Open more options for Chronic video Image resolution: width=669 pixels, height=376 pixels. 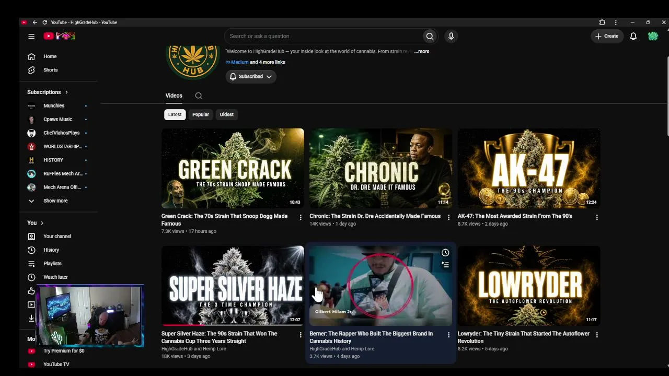click(448, 217)
